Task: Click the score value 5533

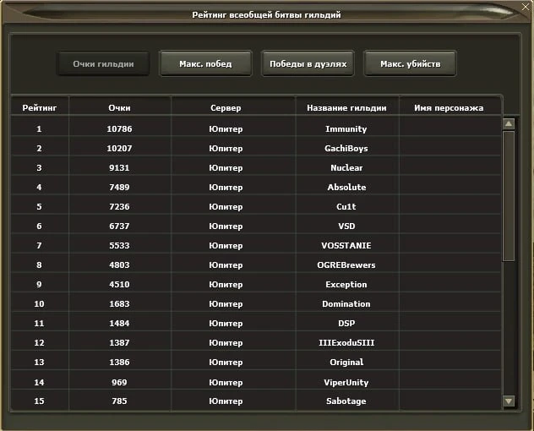Action: coord(119,246)
